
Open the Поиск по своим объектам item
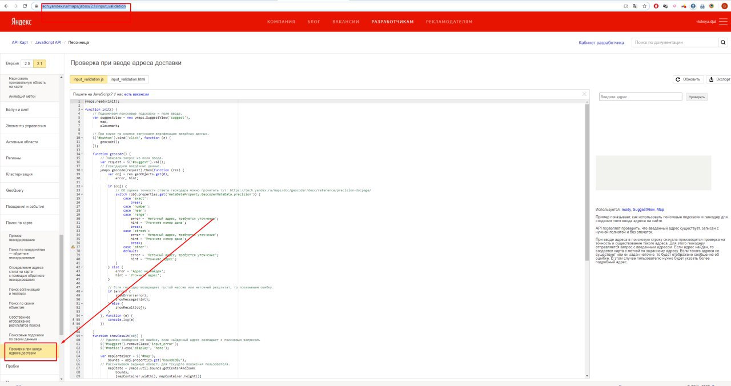pos(22,305)
